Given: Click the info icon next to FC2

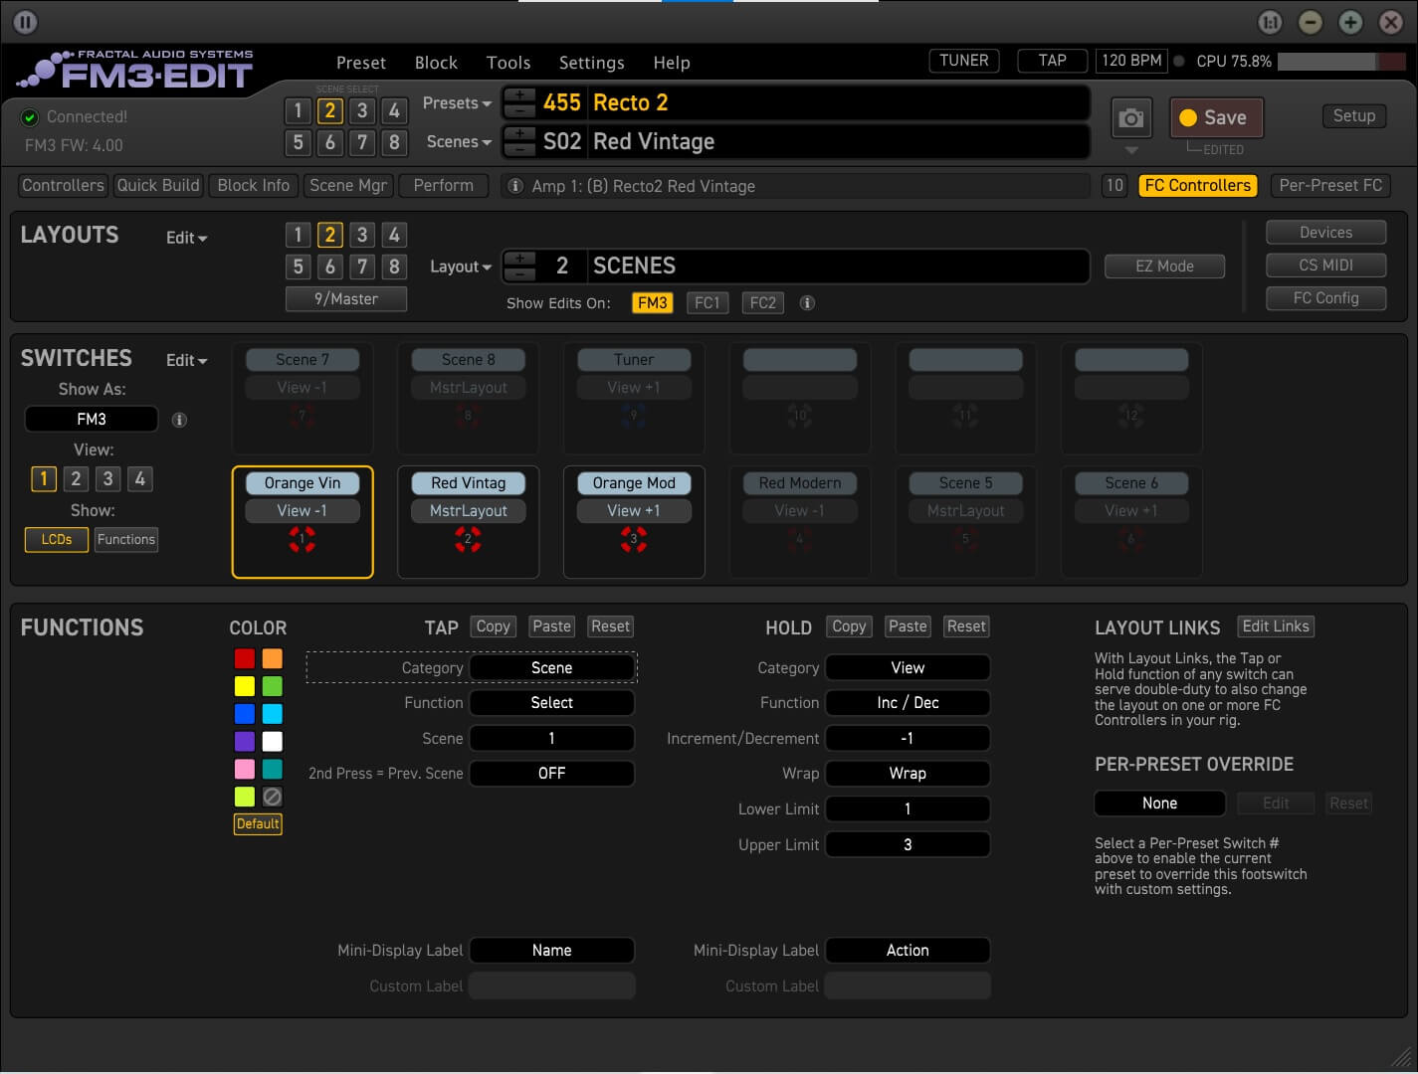Looking at the screenshot, I should pyautogui.click(x=807, y=302).
